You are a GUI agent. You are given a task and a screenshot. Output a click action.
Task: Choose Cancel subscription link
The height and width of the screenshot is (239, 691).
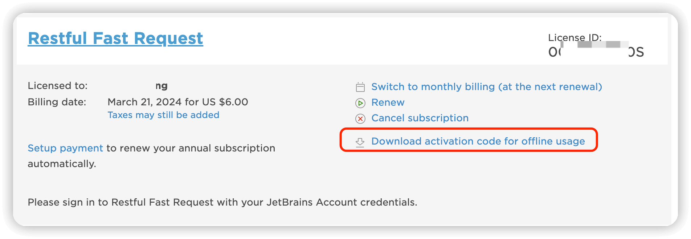tap(420, 118)
